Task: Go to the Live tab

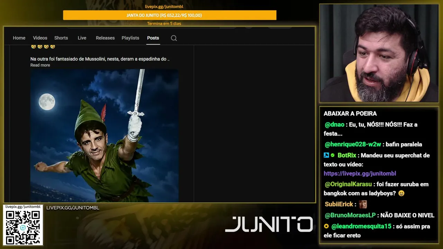Action: click(x=82, y=38)
